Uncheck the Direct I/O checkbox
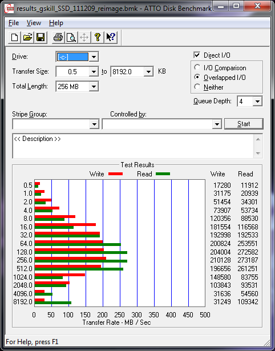Image resolution: width=275 pixels, height=351 pixels. click(197, 55)
